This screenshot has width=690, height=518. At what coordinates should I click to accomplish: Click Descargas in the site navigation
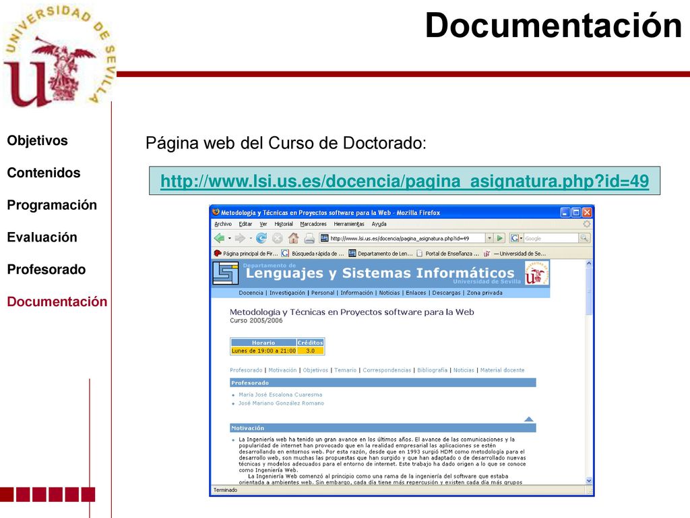[x=446, y=293]
